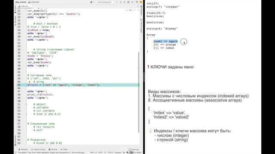
Task: Click the line:column position indicator
Action: (x=101, y=153)
